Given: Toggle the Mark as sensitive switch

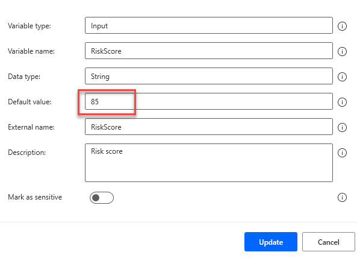Looking at the screenshot, I should pyautogui.click(x=102, y=198).
